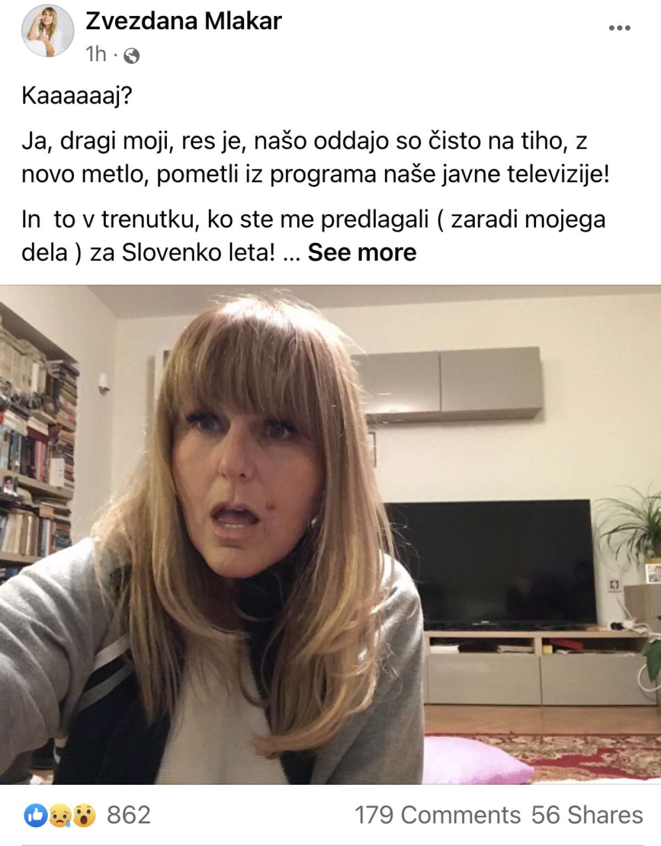Viewport: 661px width, 846px height.
Task: Open the 179 Comments list
Action: click(x=437, y=815)
